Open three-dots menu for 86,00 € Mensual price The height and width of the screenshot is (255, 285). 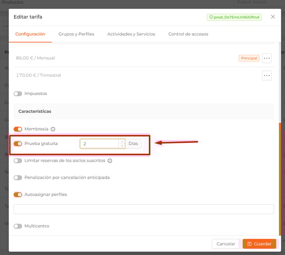267,58
